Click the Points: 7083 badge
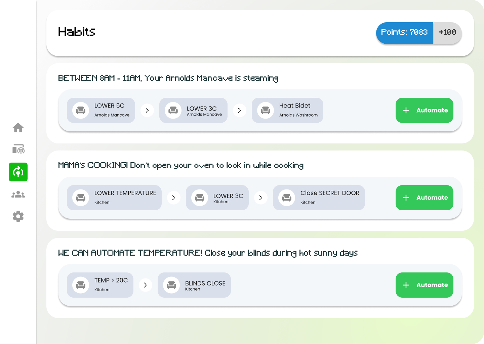Viewport: 484px width, 344px height. [405, 33]
